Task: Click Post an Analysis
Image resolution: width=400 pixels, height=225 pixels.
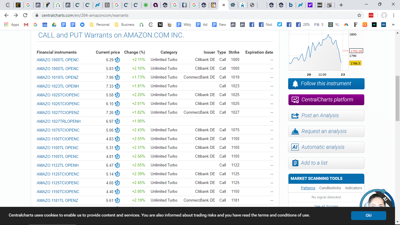Action: click(326, 115)
